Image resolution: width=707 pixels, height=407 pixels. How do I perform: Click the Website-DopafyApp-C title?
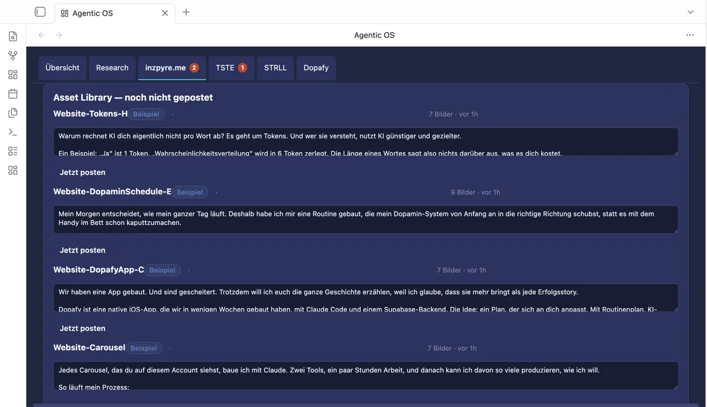pos(99,270)
